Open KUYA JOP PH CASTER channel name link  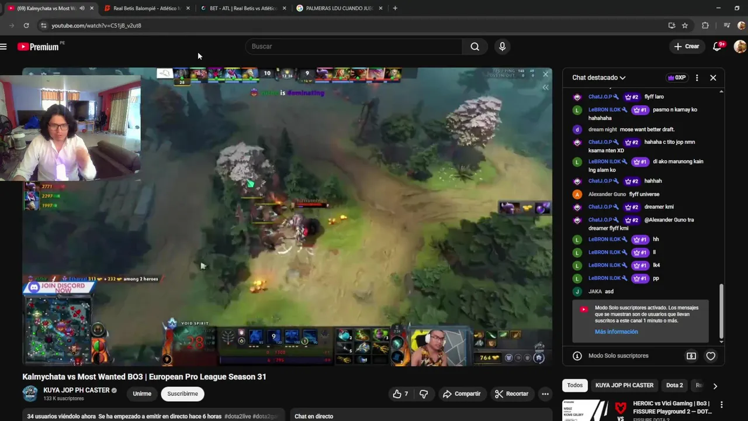click(x=77, y=390)
